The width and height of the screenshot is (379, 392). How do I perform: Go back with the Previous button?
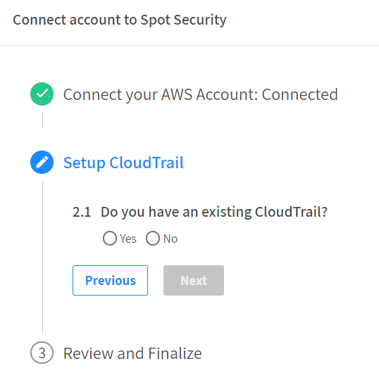110,280
